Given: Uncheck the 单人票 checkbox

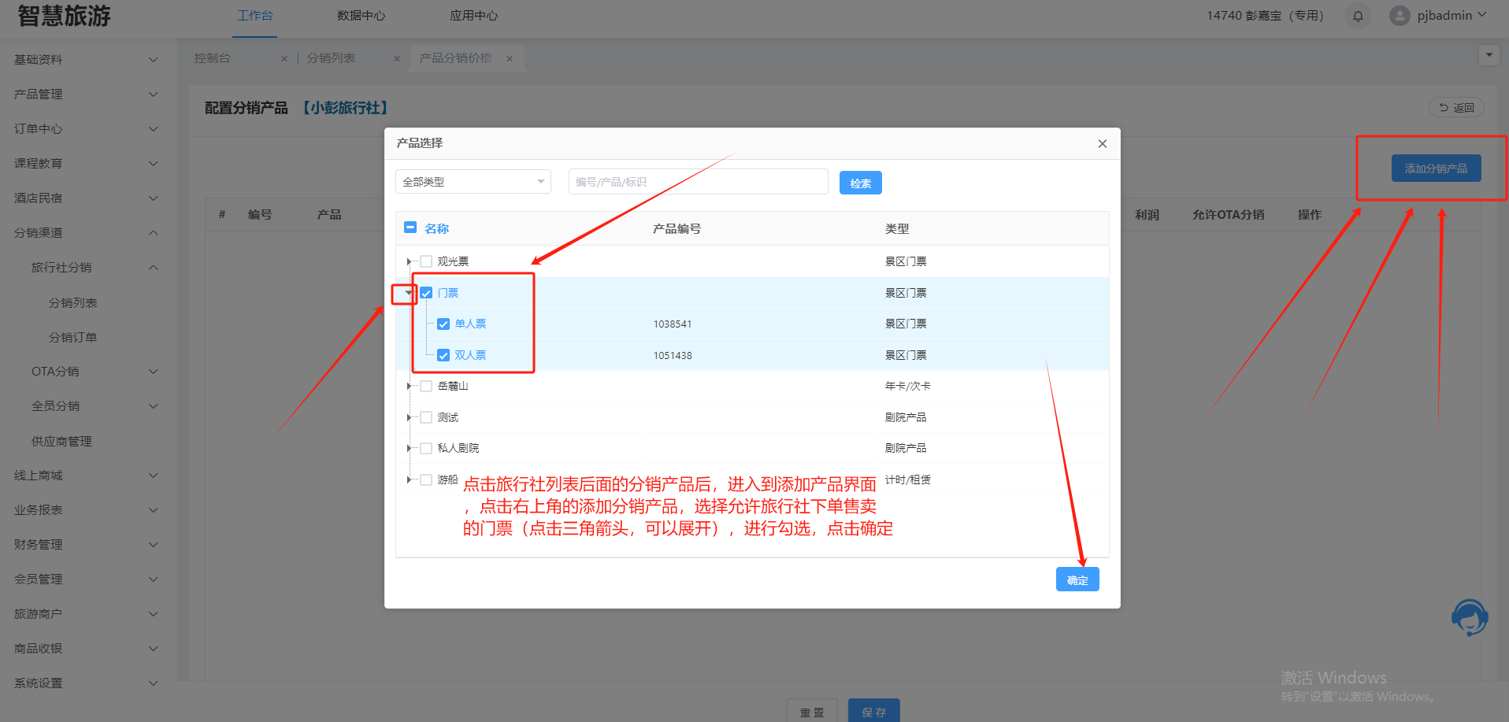Looking at the screenshot, I should click(443, 324).
